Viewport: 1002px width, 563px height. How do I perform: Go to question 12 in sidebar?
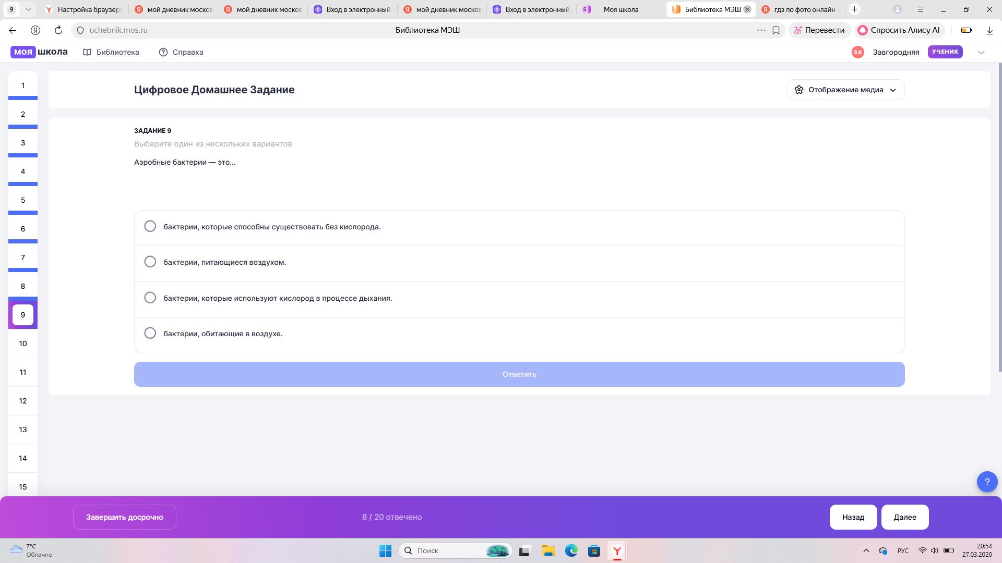click(23, 401)
